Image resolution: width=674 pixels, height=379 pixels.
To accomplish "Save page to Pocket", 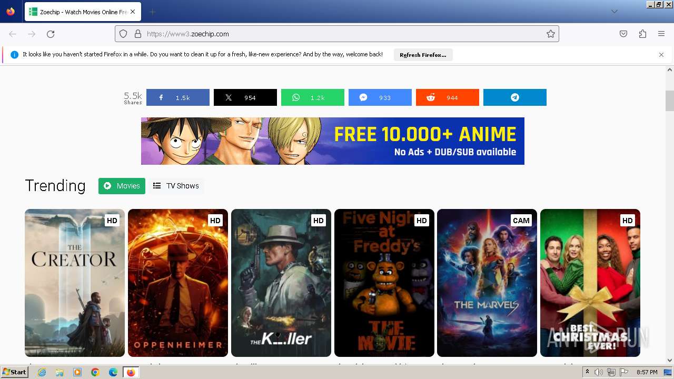I will (623, 34).
